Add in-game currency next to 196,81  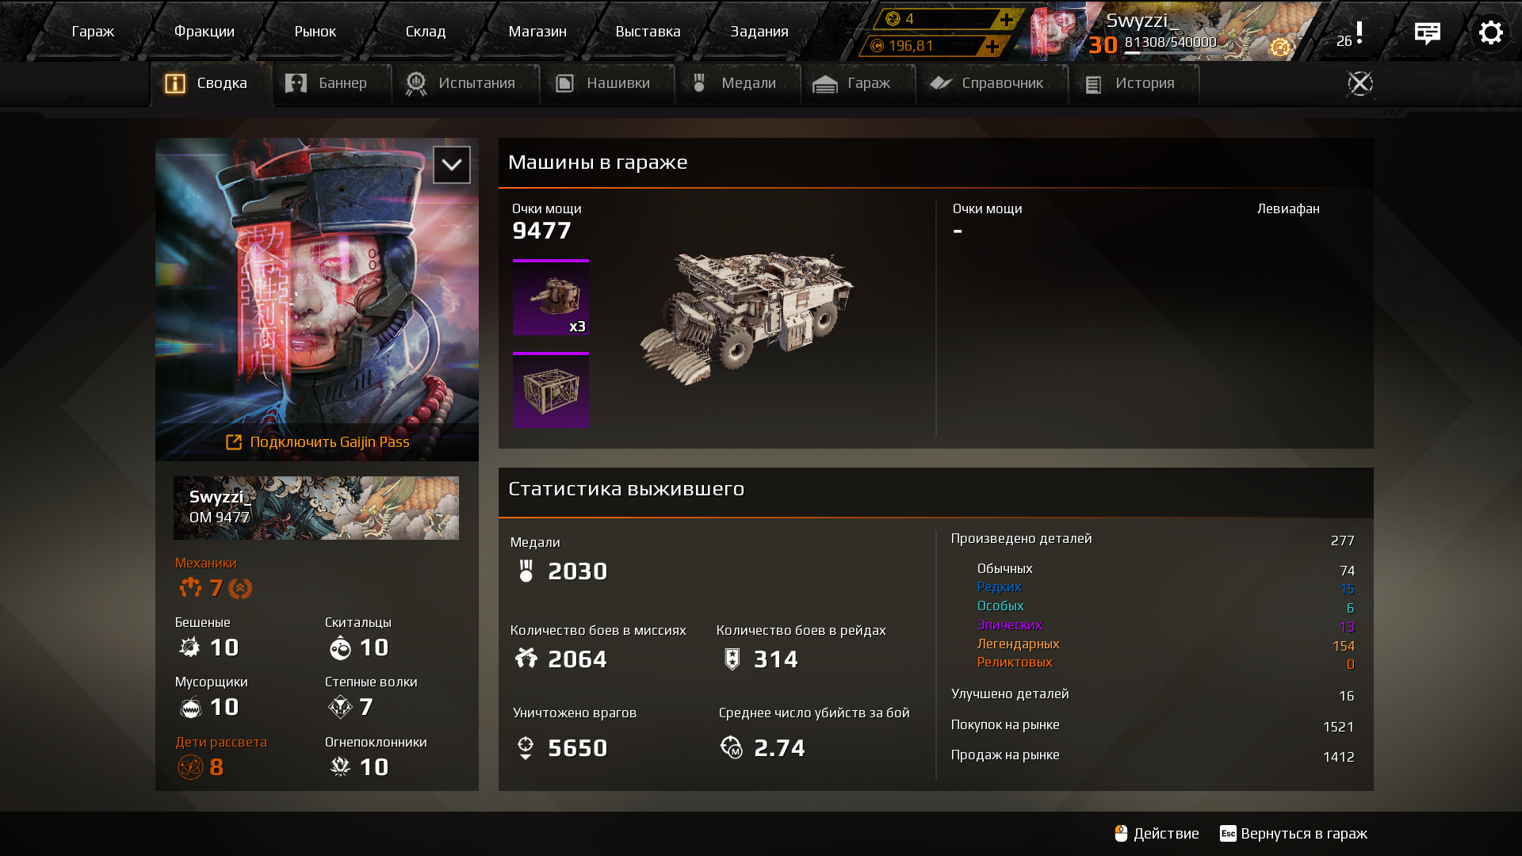coord(992,46)
